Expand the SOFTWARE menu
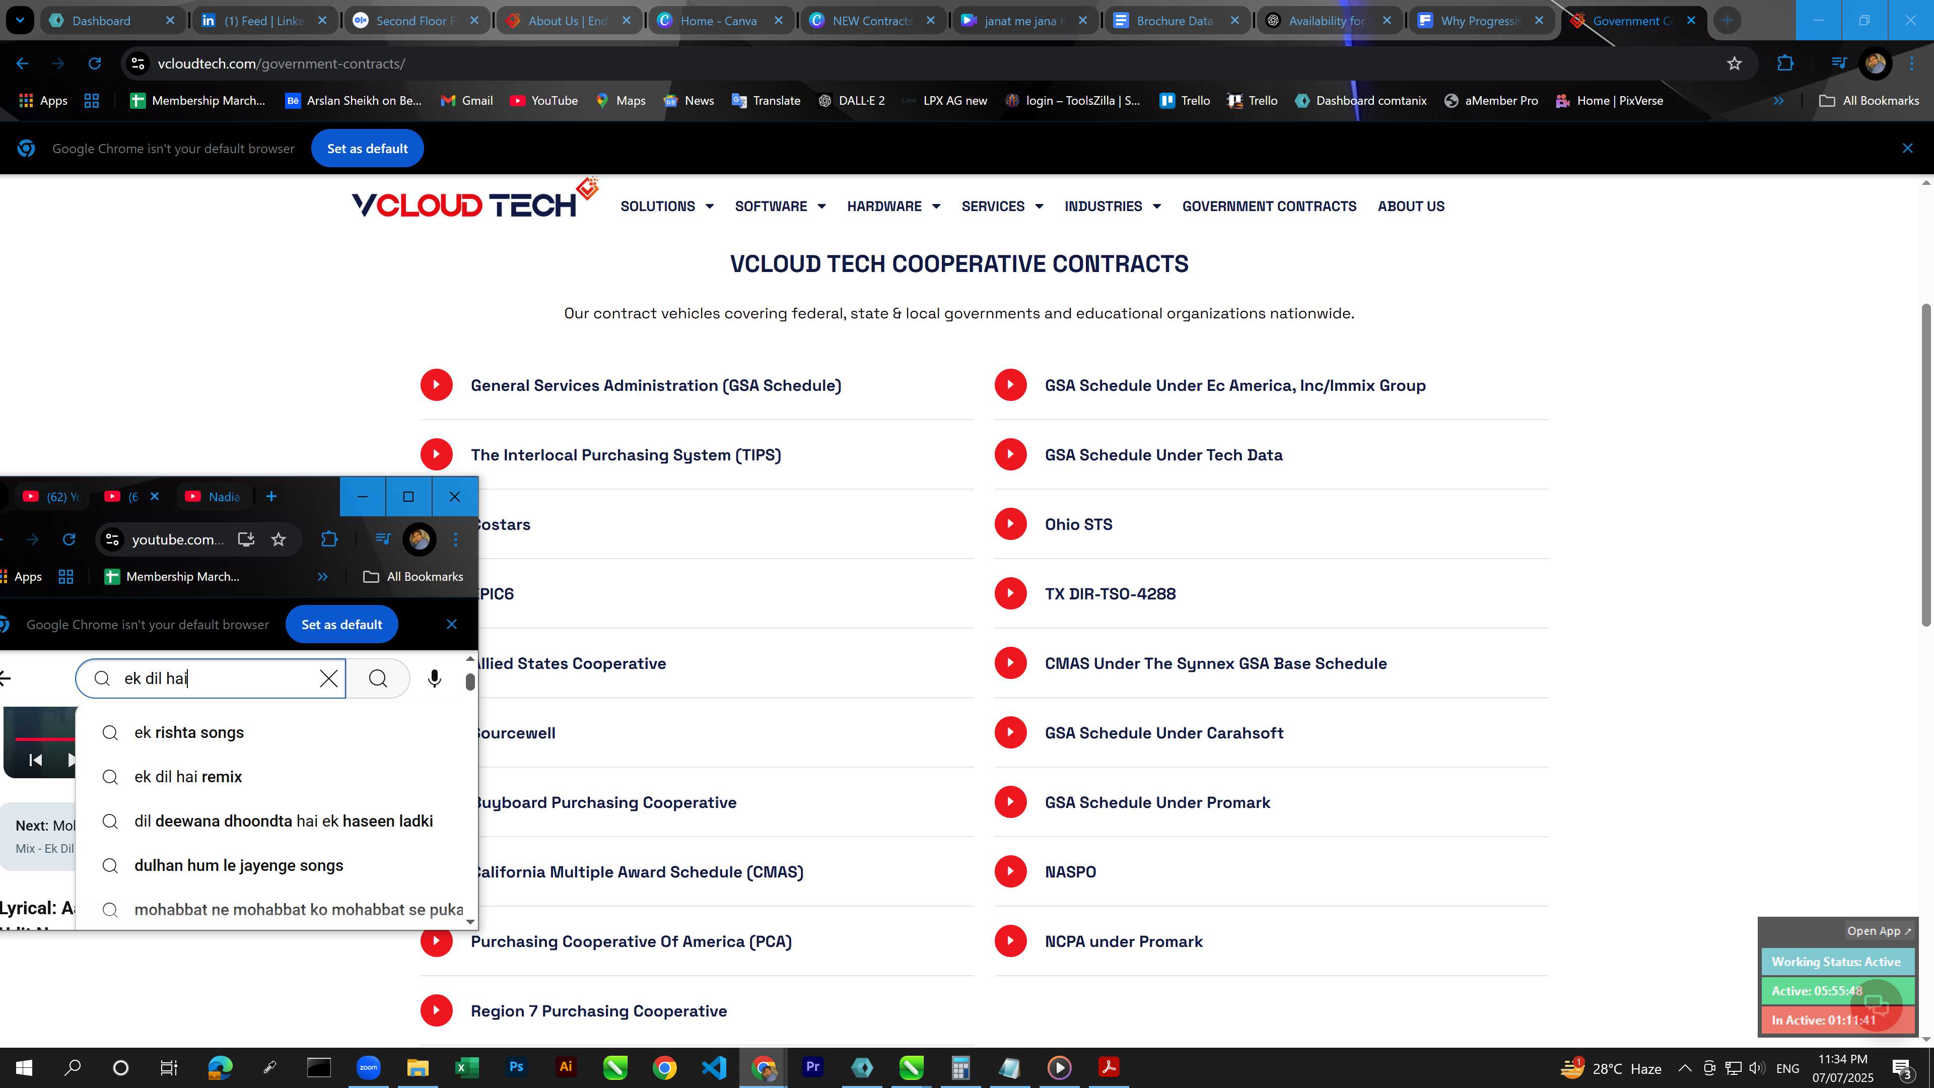The height and width of the screenshot is (1088, 1934). click(780, 207)
